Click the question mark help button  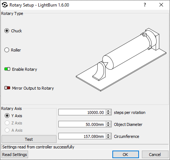click(x=145, y=5)
